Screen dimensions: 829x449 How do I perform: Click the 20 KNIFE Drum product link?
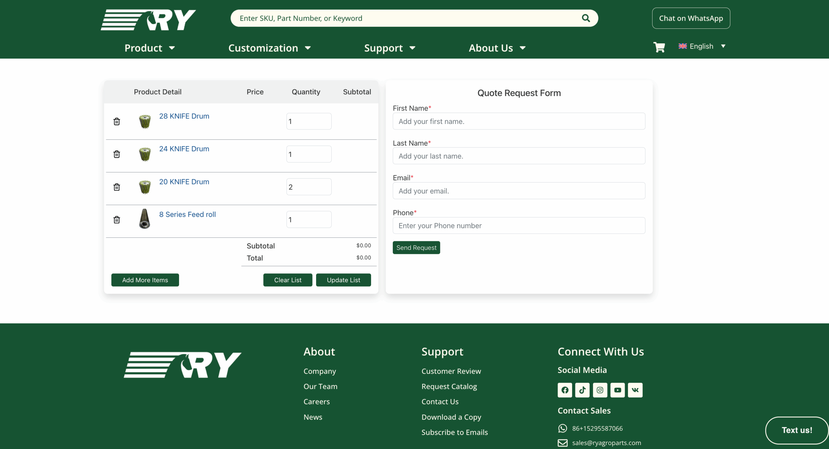(184, 182)
